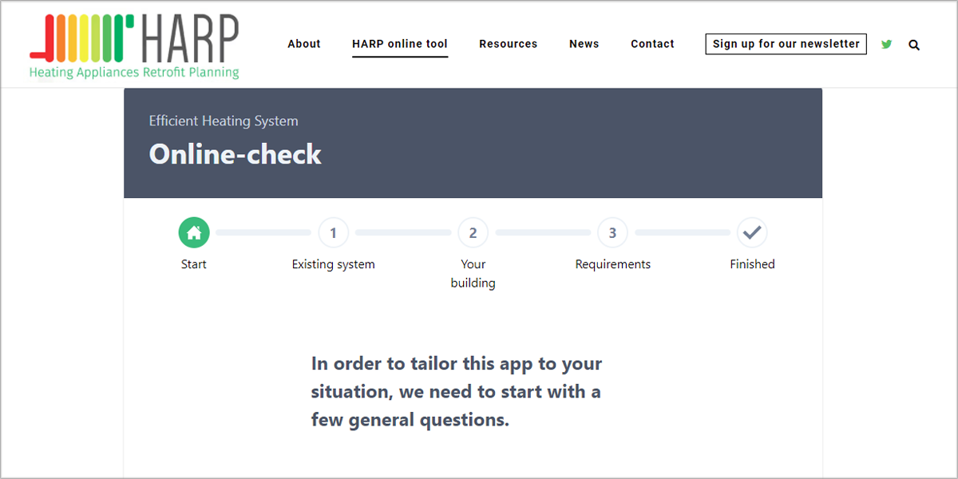Select the HARP online tool menu item
958x479 pixels.
point(399,44)
